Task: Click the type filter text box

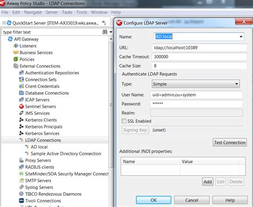Action: pos(52,32)
